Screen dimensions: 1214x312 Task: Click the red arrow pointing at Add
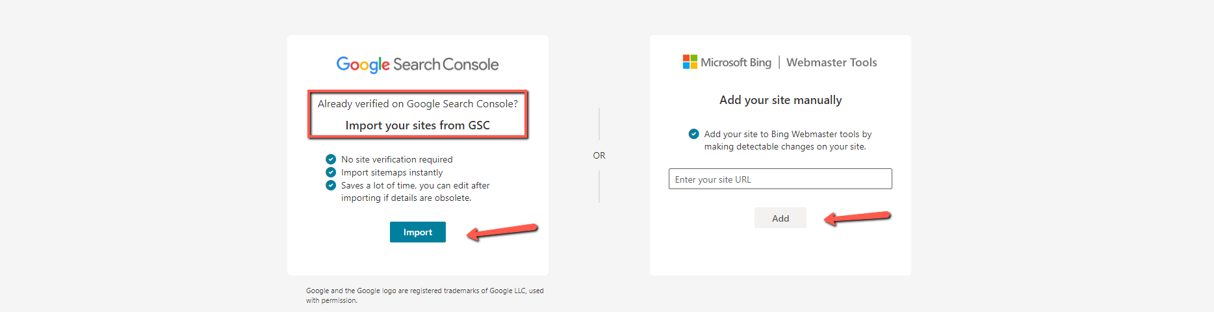(x=857, y=218)
